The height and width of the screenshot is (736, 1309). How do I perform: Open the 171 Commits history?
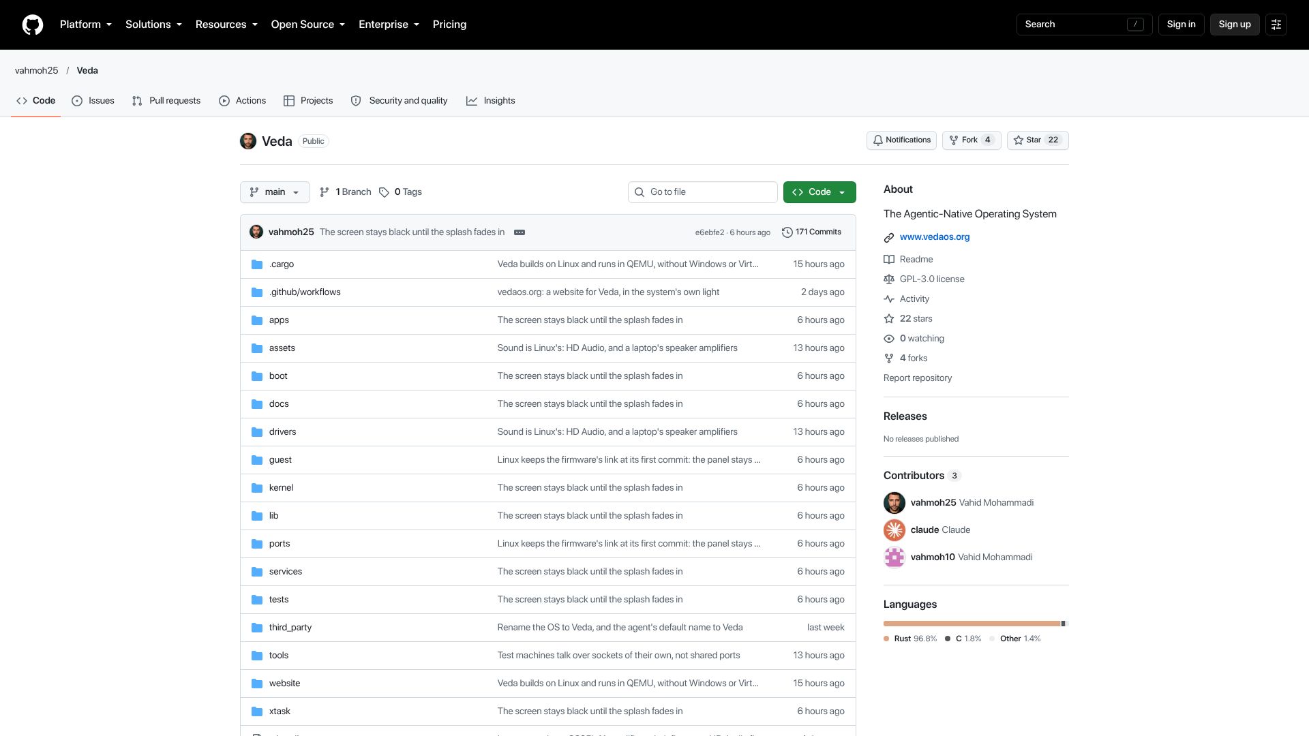(811, 232)
